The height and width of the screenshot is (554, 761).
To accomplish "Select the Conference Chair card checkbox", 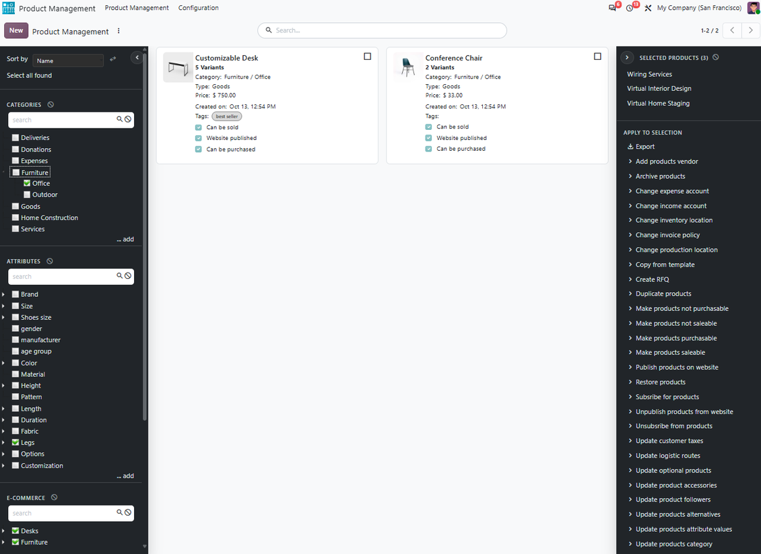I will coord(597,57).
